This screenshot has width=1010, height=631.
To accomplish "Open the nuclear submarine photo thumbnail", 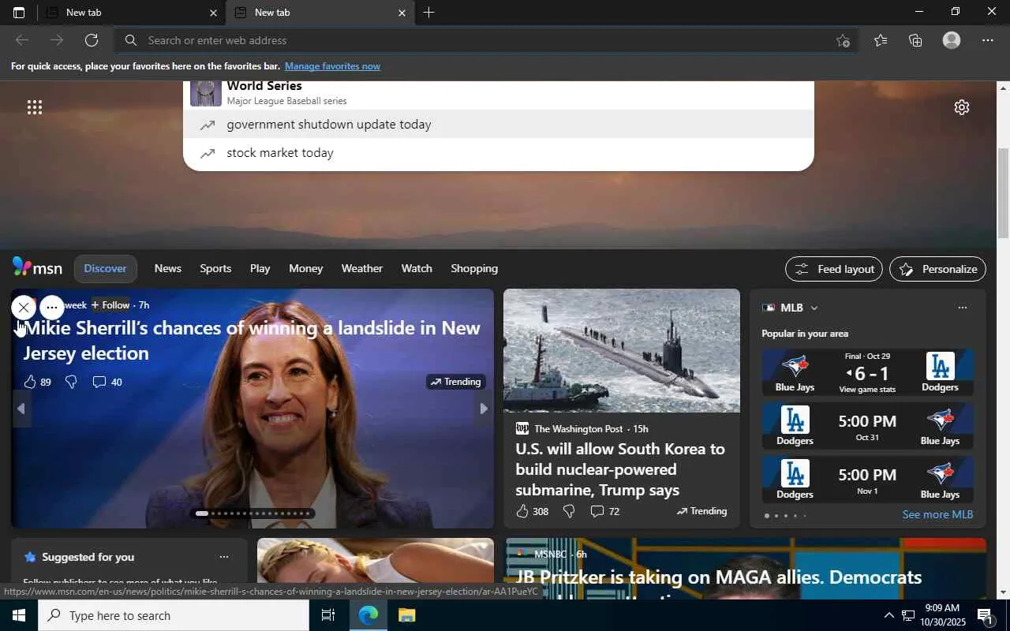I will pyautogui.click(x=622, y=350).
